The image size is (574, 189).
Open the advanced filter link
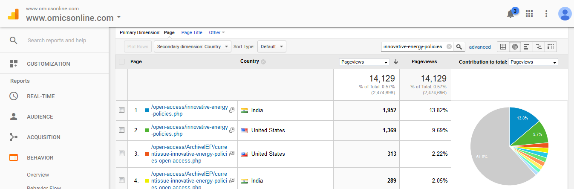[480, 47]
